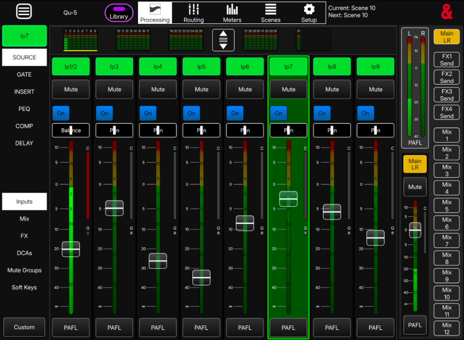Select the Processing view icon
The height and width of the screenshot is (340, 464).
(x=155, y=10)
